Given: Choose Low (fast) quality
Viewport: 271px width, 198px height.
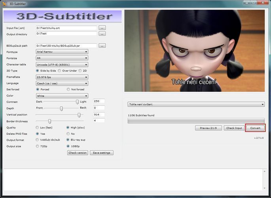Looking at the screenshot, I should coord(37,128).
